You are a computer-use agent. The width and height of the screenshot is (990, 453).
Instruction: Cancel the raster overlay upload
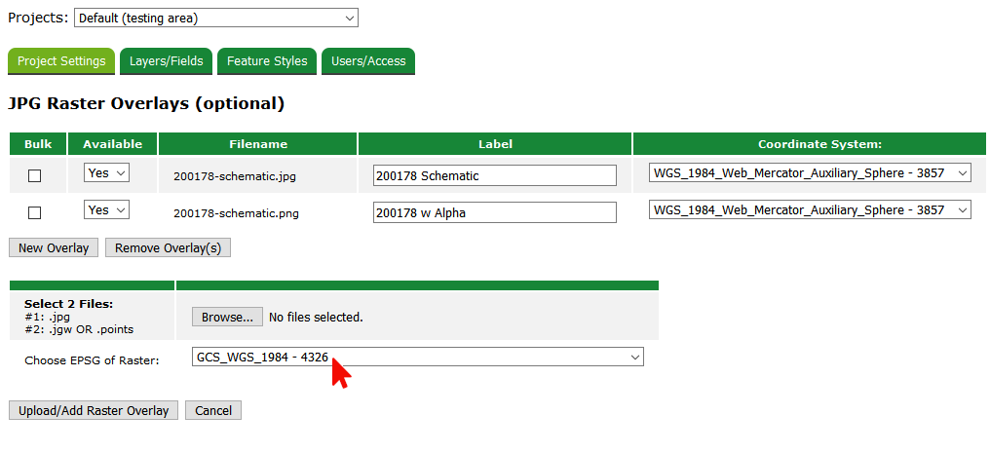coord(213,410)
